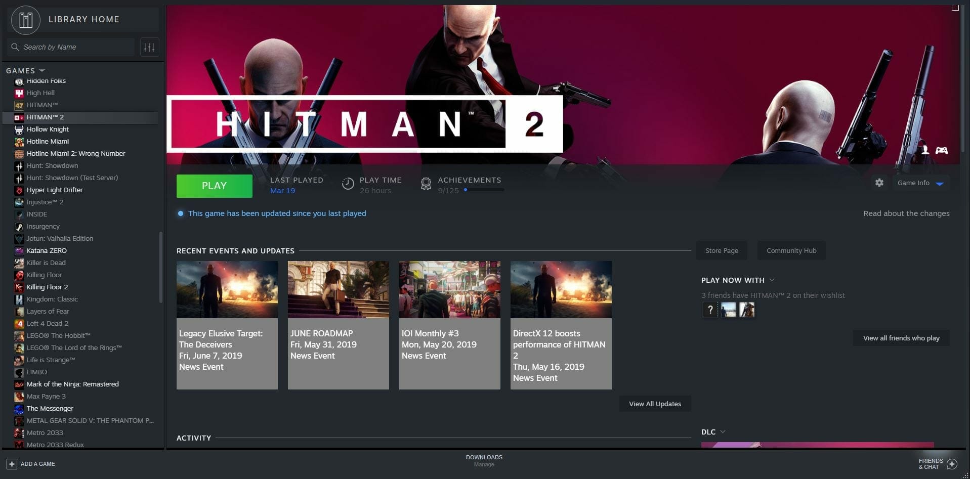The height and width of the screenshot is (479, 970).
Task: Open the JUNE ROADMAP news thumbnail
Action: [x=338, y=289]
